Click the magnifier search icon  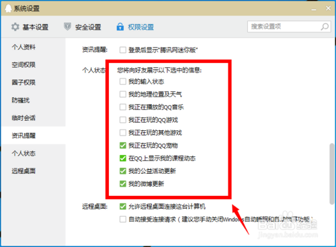pyautogui.click(x=325, y=27)
